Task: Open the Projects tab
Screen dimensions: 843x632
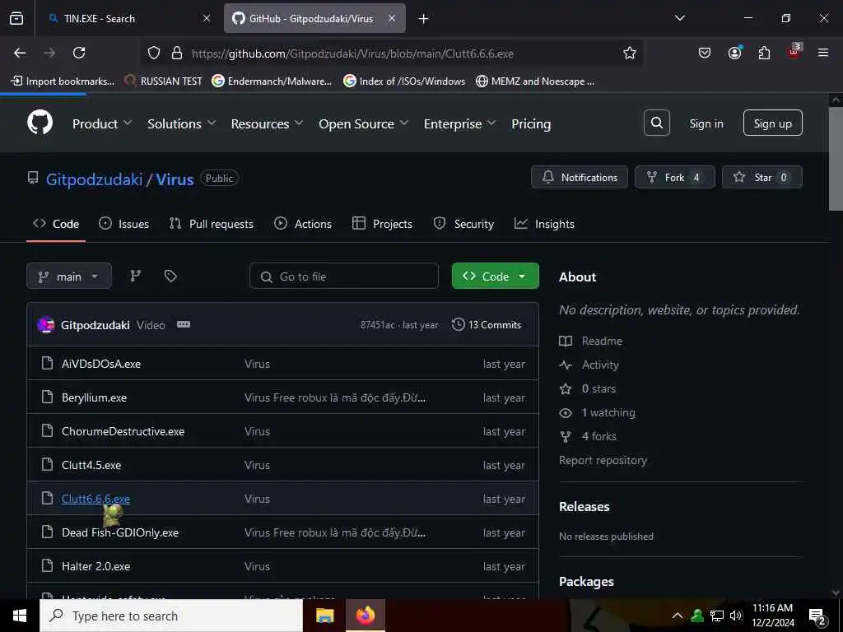Action: (x=382, y=224)
